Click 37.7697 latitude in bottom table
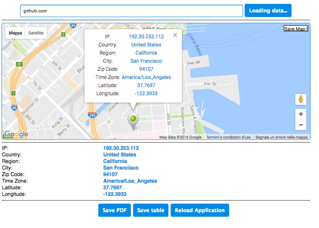This screenshot has width=319, height=228. point(113,187)
